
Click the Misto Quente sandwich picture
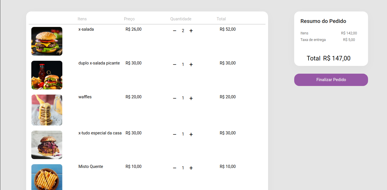coord(47,177)
